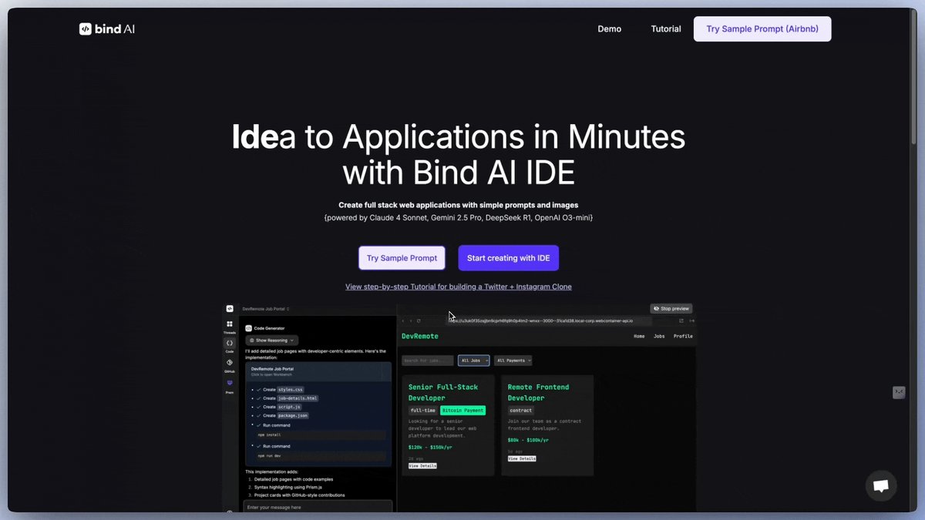The width and height of the screenshot is (925, 520).
Task: Click the $80k - $100k/yr salary text
Action: coord(528,441)
